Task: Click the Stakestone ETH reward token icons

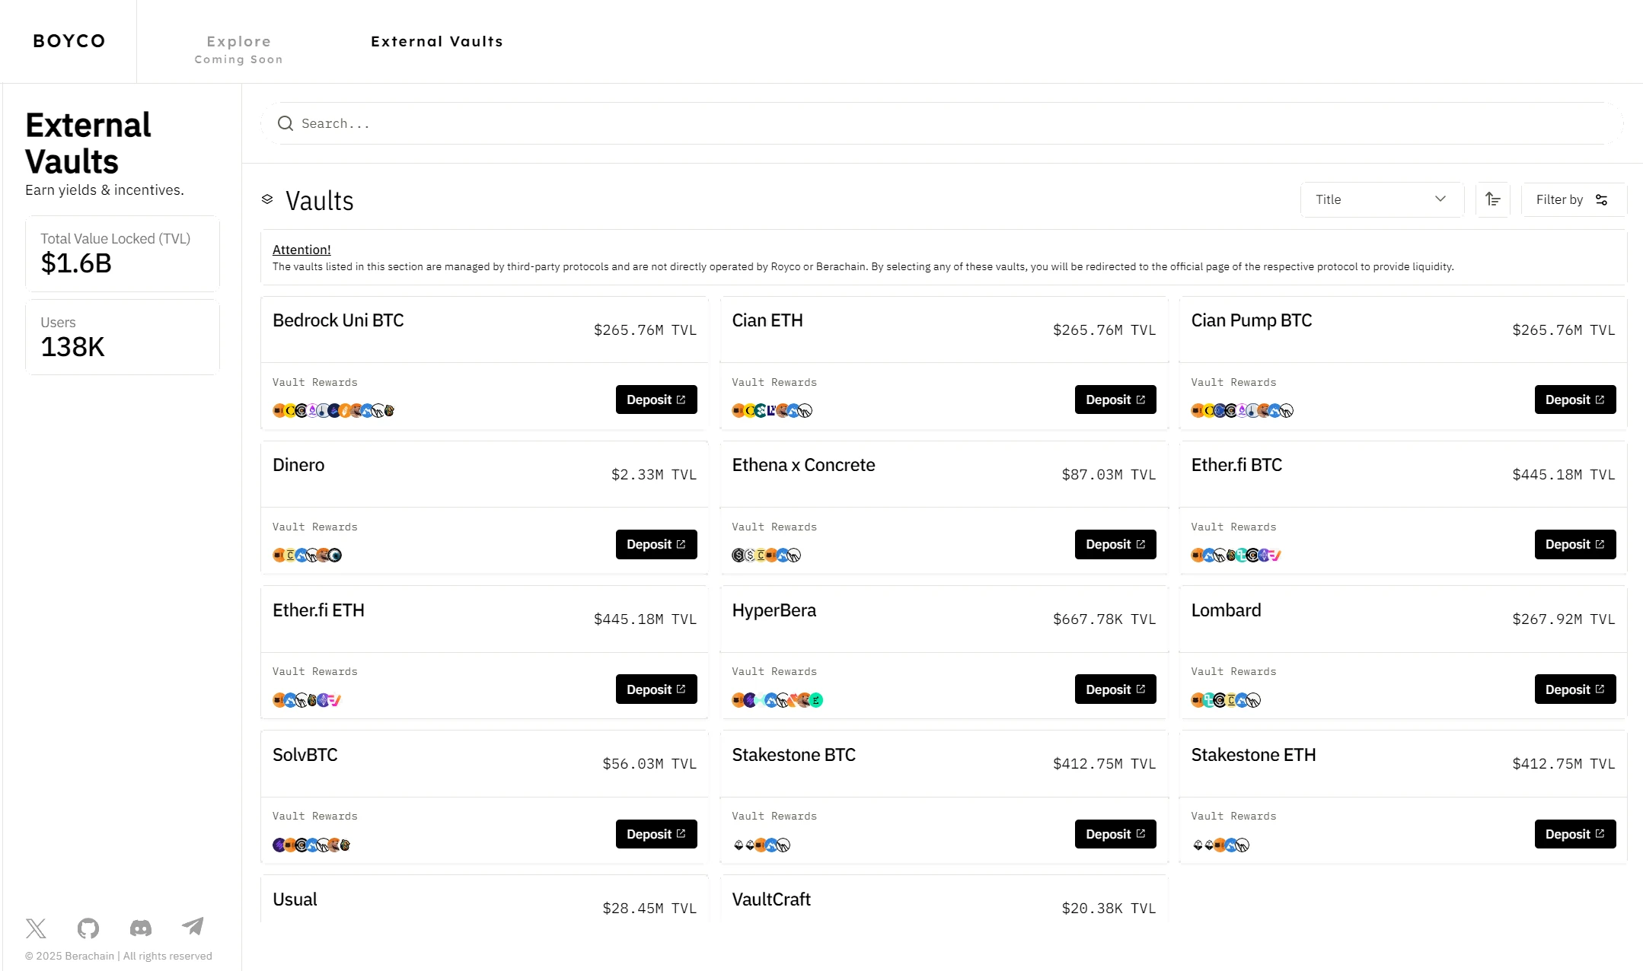Action: pyautogui.click(x=1220, y=845)
